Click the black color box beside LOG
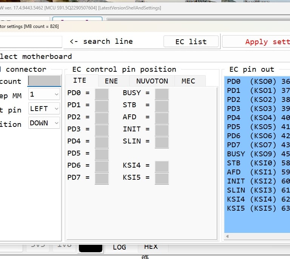Viewport: 290px width, 259px height. (x=91, y=248)
